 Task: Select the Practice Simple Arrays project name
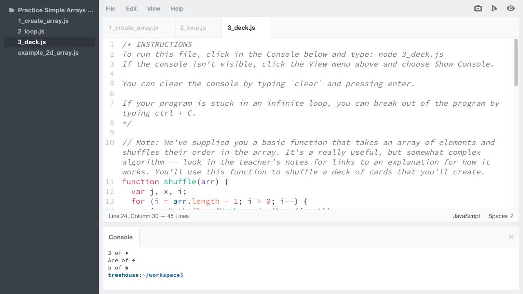[56, 10]
